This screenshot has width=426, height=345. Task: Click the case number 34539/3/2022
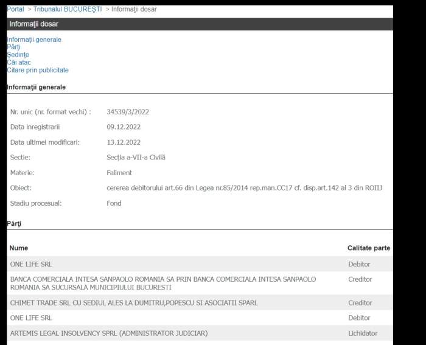[x=128, y=112]
